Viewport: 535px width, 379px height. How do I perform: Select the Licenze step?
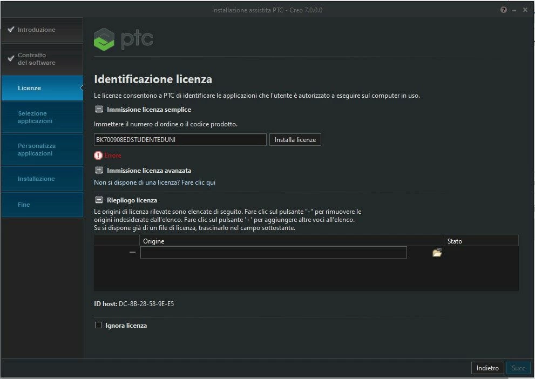tap(42, 88)
